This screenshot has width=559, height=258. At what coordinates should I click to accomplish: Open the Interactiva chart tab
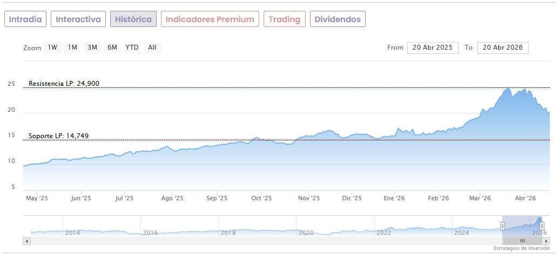coord(78,19)
